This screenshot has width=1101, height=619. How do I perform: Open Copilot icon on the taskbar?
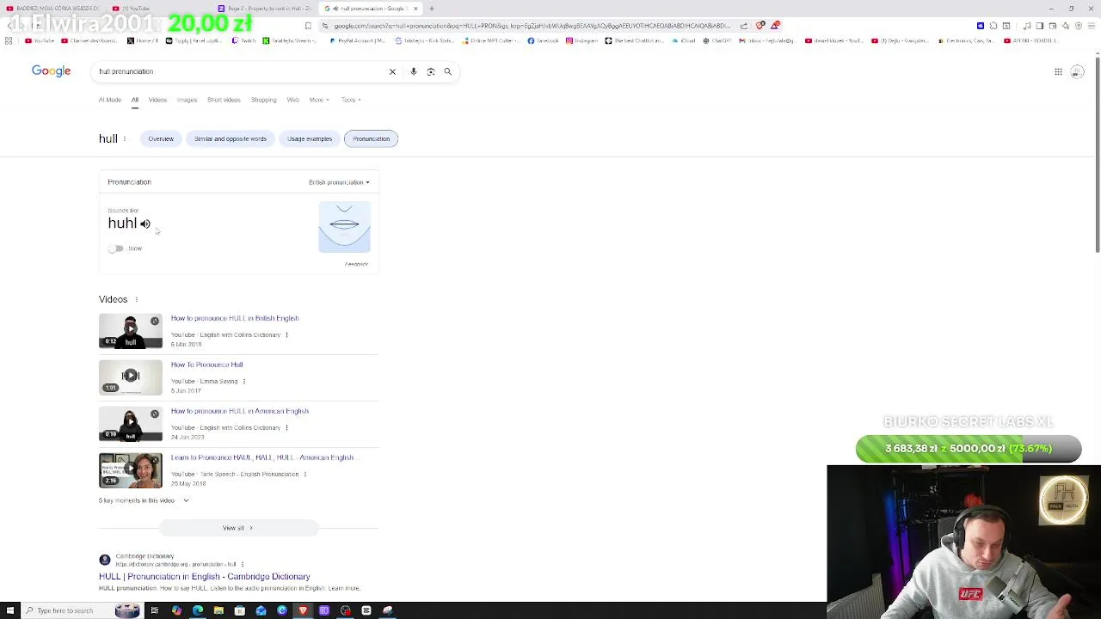tap(176, 610)
